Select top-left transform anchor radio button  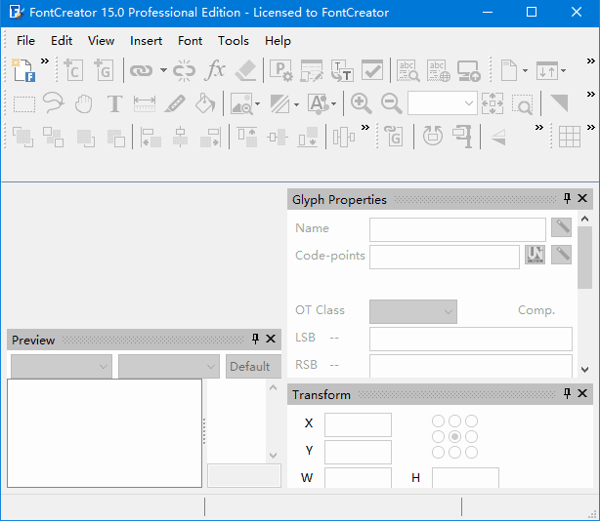click(438, 421)
